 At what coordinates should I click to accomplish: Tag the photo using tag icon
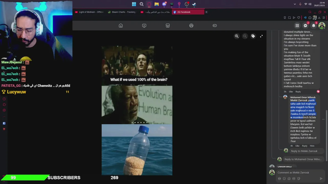253,36
